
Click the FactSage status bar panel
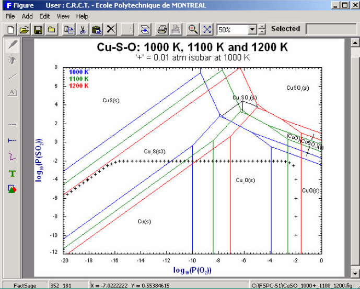(x=25, y=285)
